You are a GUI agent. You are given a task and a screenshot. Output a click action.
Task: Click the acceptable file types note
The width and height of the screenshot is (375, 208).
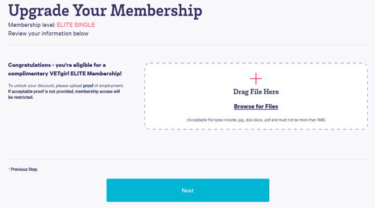pyautogui.click(x=256, y=120)
